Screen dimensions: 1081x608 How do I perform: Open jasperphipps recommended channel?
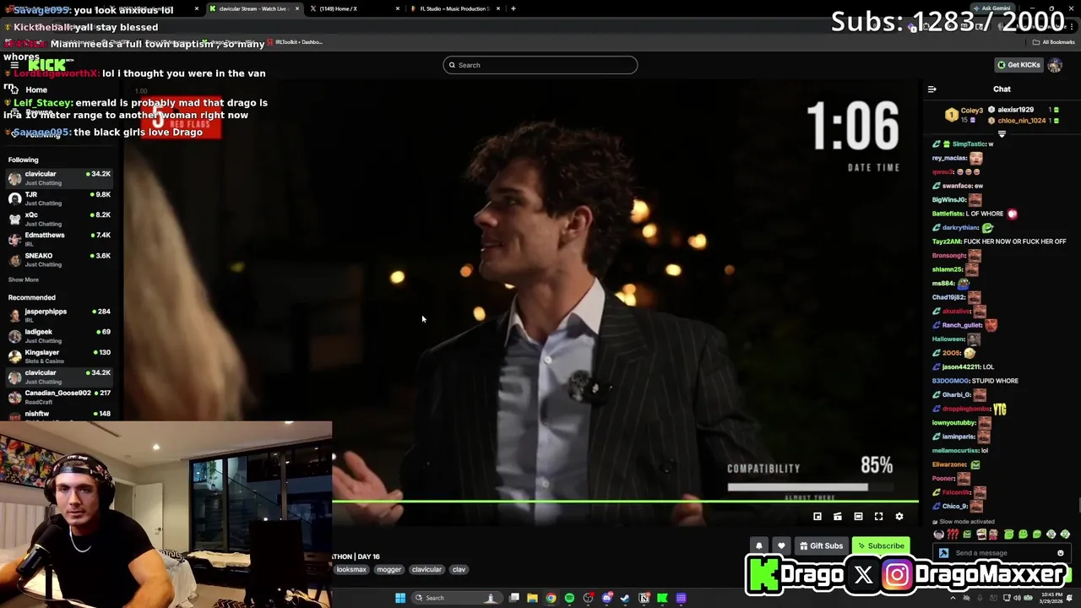pyautogui.click(x=59, y=315)
